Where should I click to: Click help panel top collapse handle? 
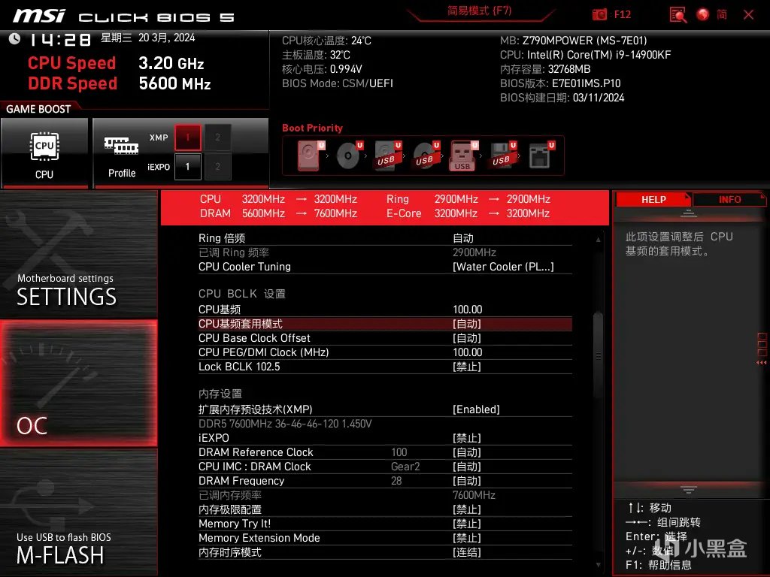pyautogui.click(x=689, y=213)
